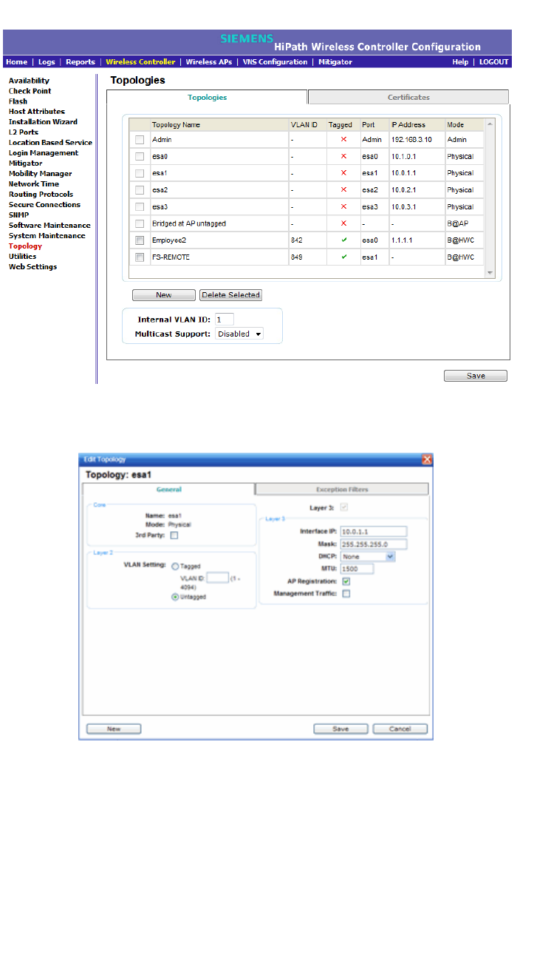Open the Home menu item

coord(16,62)
